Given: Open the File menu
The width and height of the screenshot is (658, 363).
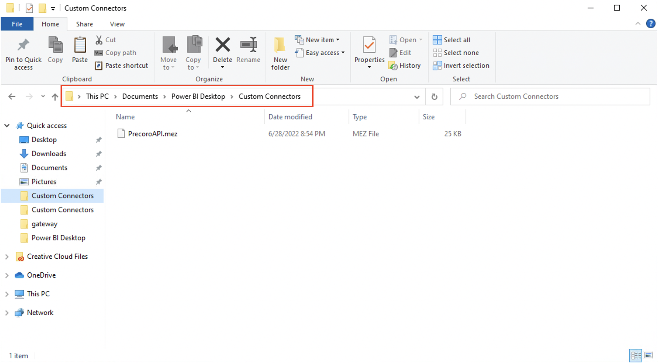Looking at the screenshot, I should coord(17,24).
